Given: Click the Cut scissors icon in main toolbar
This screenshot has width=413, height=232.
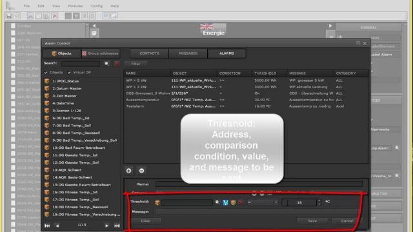Looking at the screenshot, I should point(30,16).
